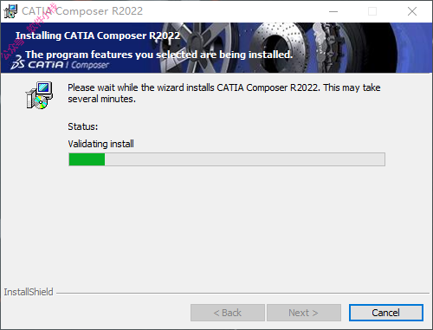Click the installer icon in the title bar
433x330 pixels.
click(x=10, y=11)
